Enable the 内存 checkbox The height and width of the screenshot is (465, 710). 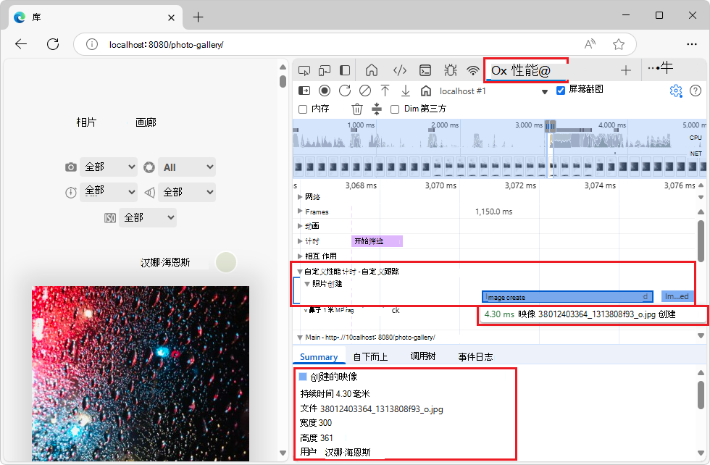[303, 109]
